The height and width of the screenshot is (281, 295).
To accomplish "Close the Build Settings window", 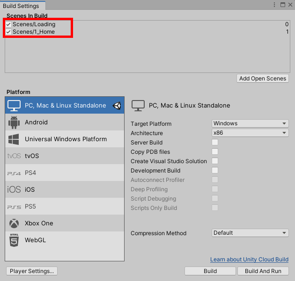I will pos(290,5).
